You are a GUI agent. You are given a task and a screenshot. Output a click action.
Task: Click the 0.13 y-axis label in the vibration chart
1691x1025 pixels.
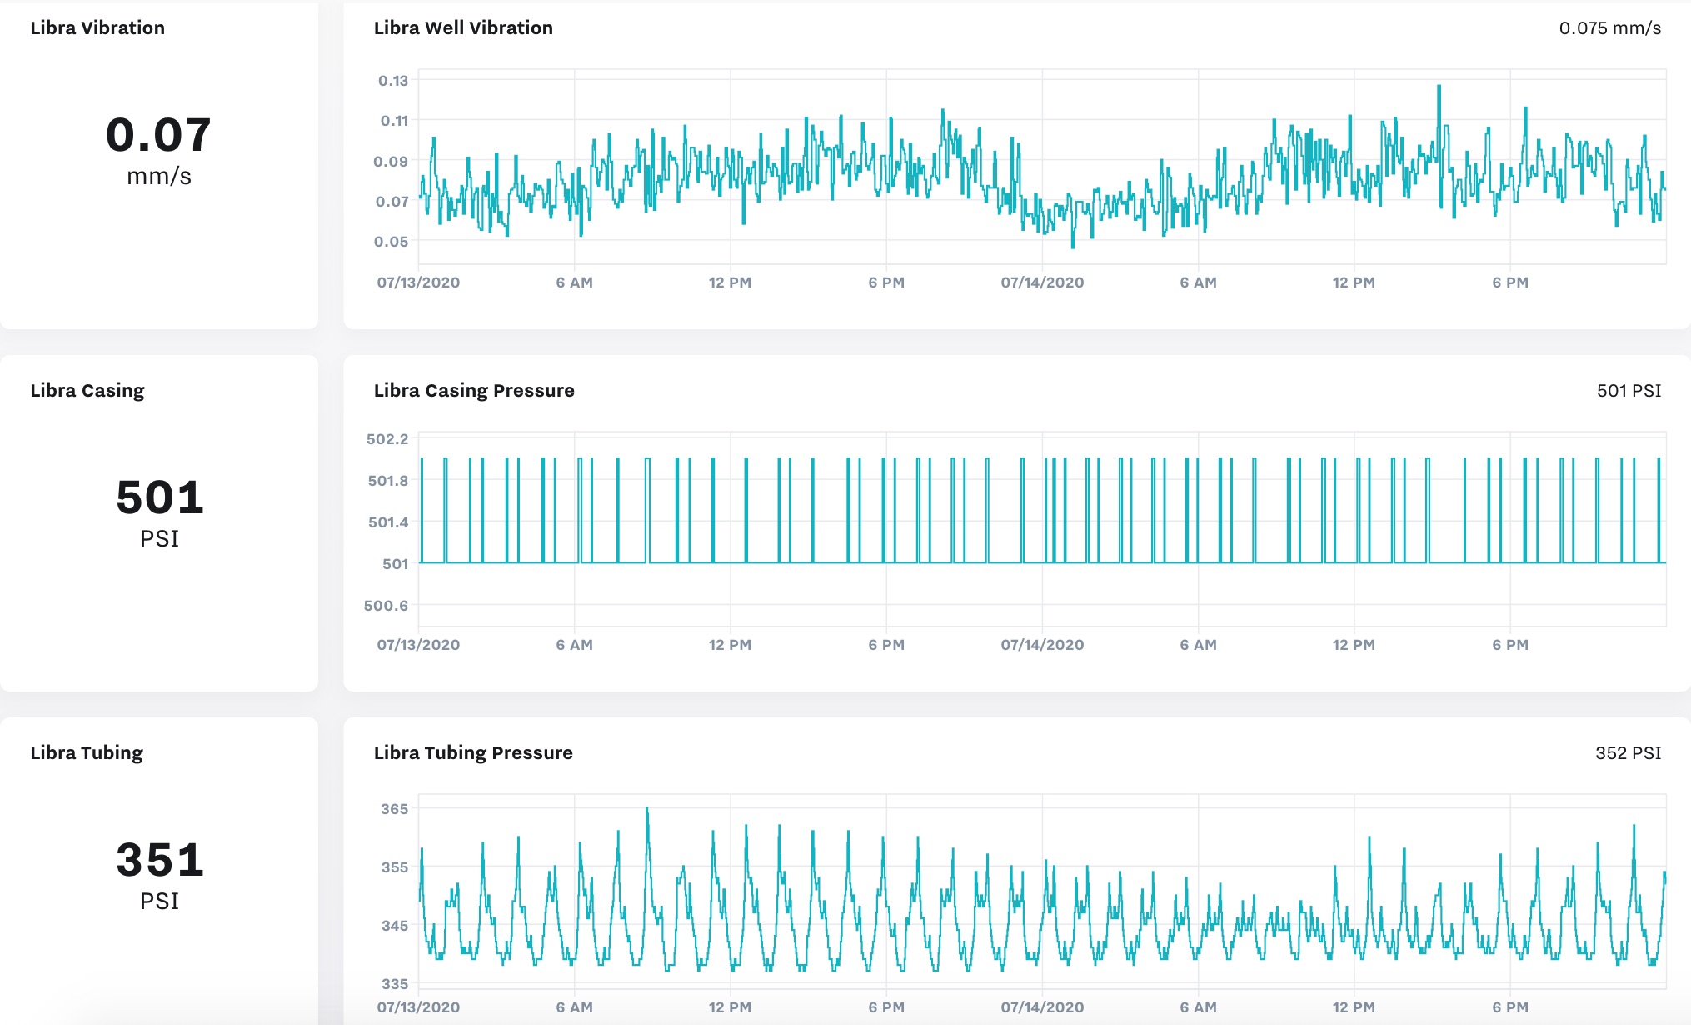[x=393, y=80]
